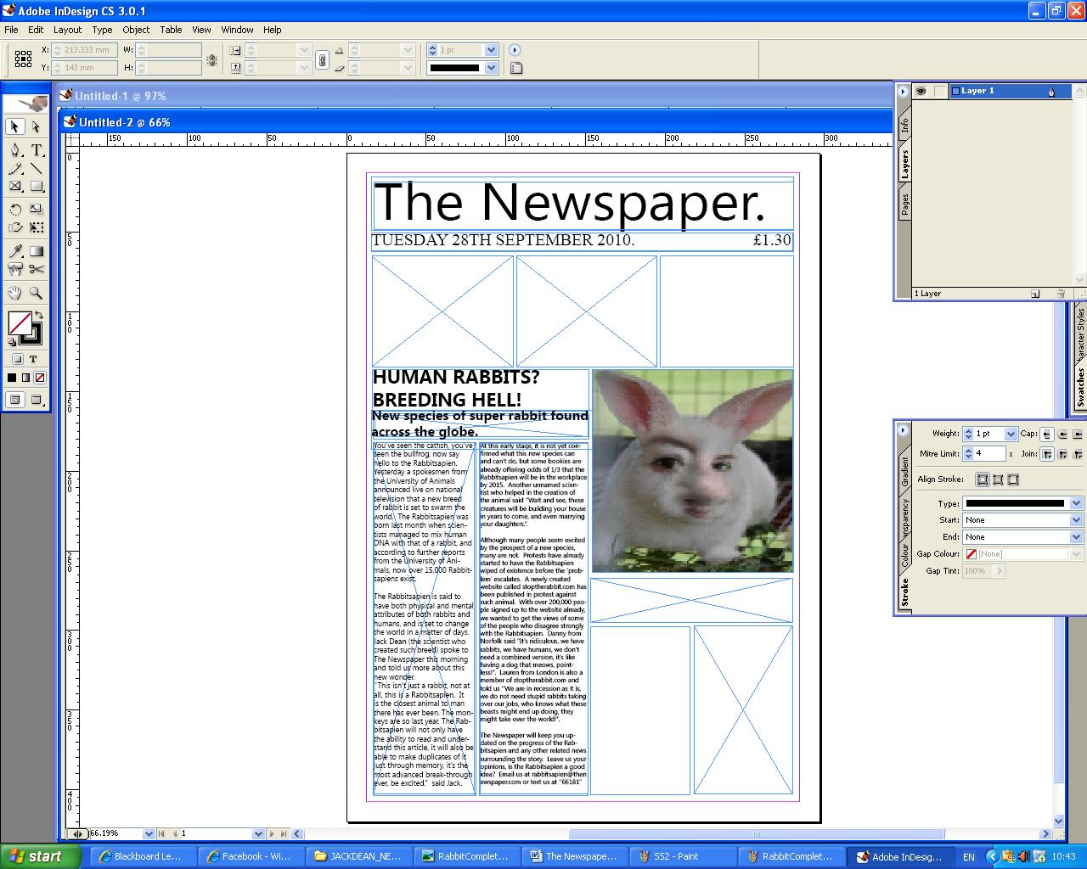Select the Eyedropper tool
Viewport: 1087px width, 869px height.
coord(16,250)
